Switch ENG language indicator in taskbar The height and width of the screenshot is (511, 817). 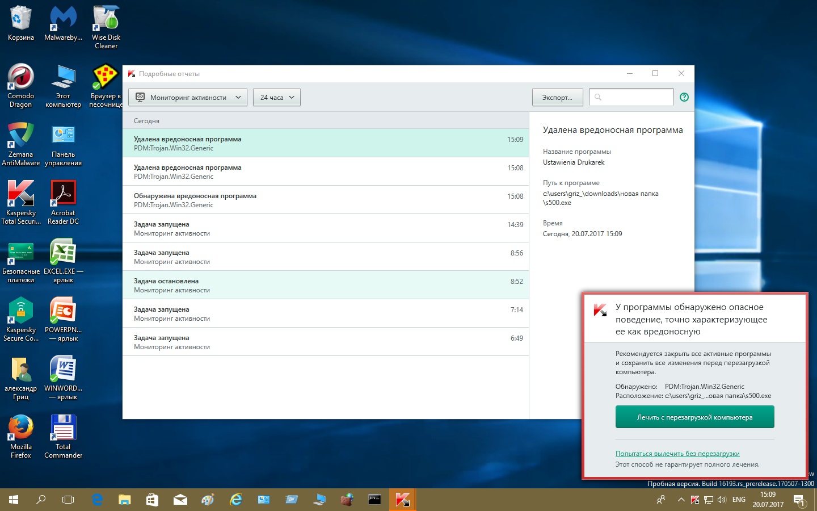coord(739,500)
